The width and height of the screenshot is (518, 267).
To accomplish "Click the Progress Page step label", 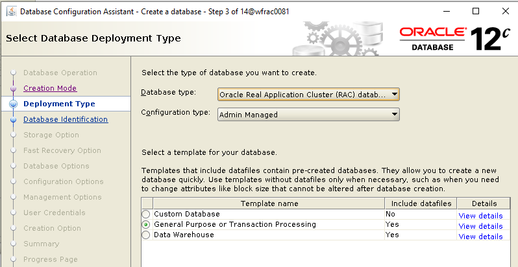I will (51, 259).
